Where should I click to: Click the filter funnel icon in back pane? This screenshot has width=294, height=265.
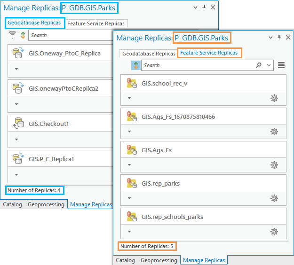click(x=13, y=35)
